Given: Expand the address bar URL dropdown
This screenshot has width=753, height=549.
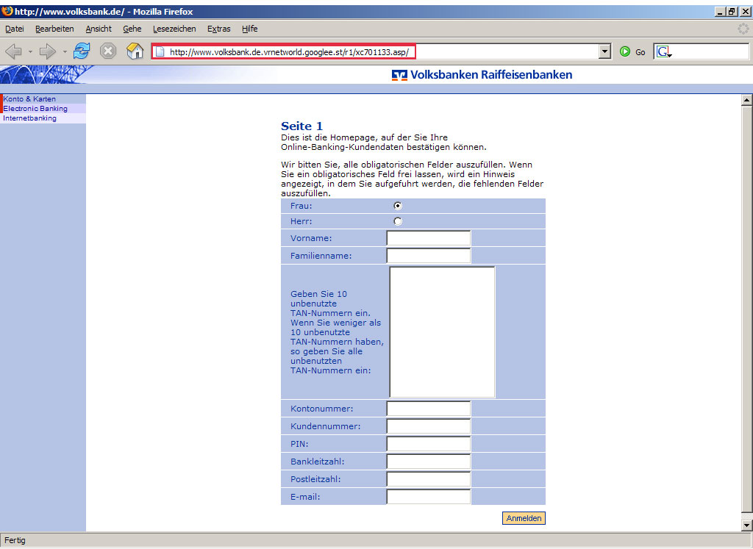Looking at the screenshot, I should [604, 51].
